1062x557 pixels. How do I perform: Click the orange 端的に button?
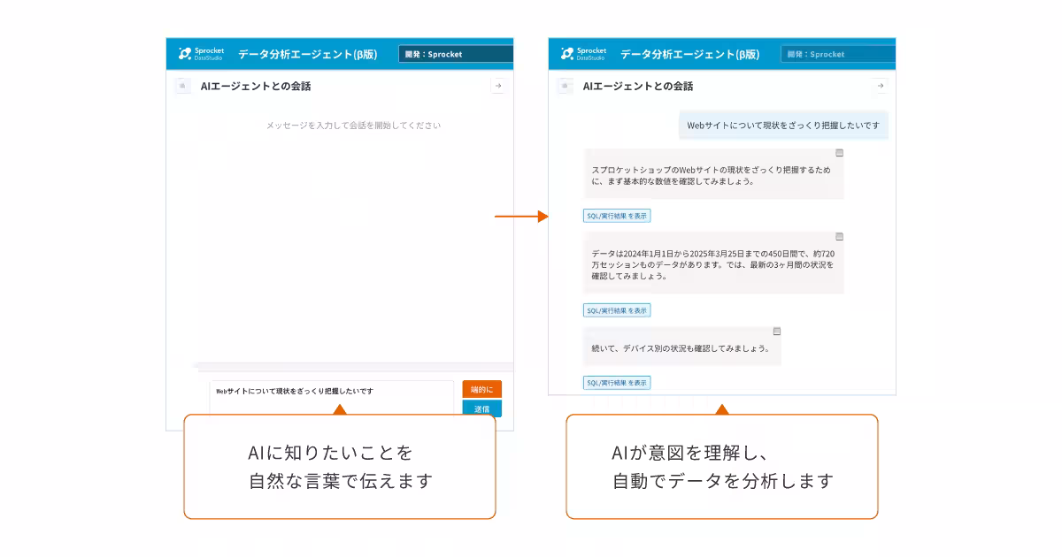click(x=483, y=388)
